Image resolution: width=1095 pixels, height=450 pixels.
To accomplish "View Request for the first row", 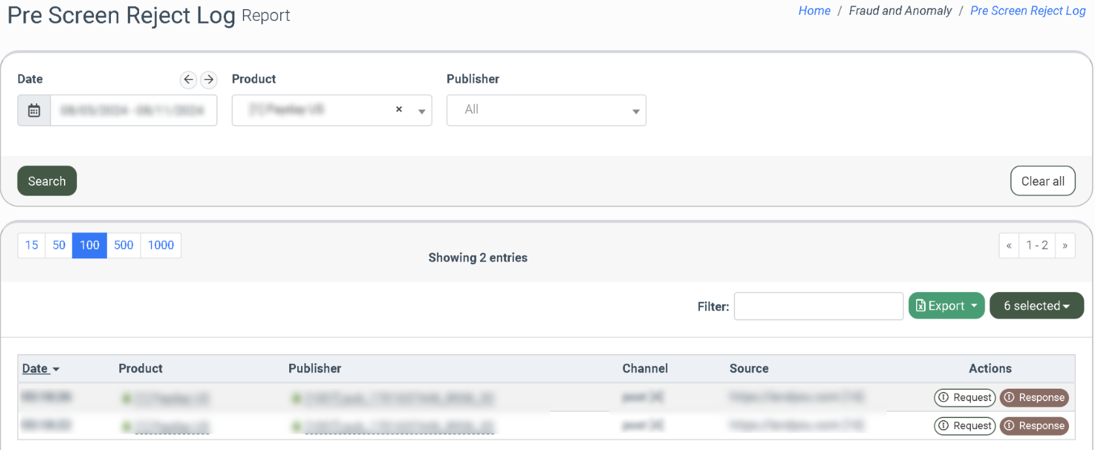I will (x=964, y=398).
